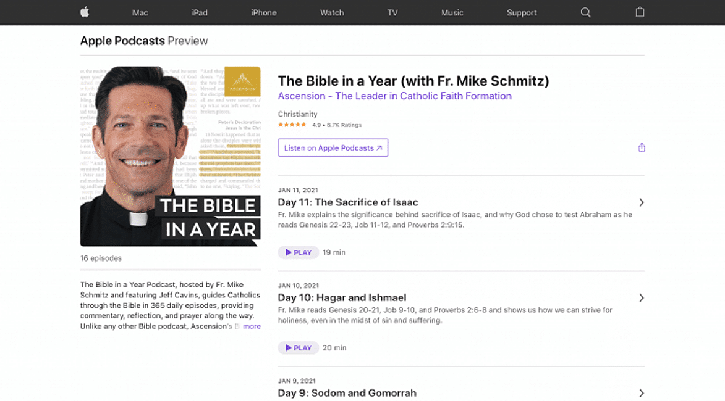
Task: Play Day 11: The Sacrifice of Isaac
Action: pyautogui.click(x=299, y=252)
